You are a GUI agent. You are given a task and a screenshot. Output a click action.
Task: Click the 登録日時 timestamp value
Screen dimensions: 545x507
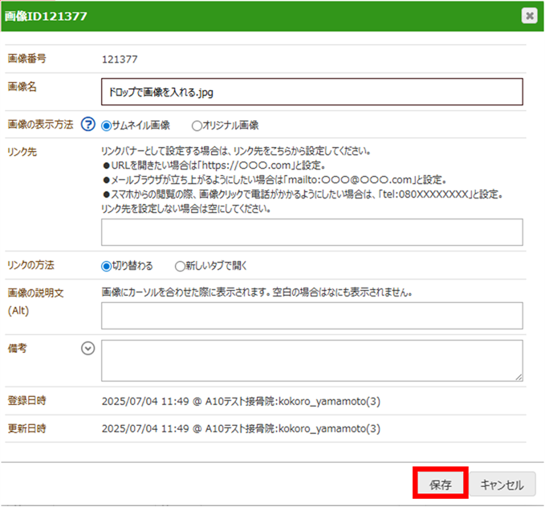coord(241,402)
